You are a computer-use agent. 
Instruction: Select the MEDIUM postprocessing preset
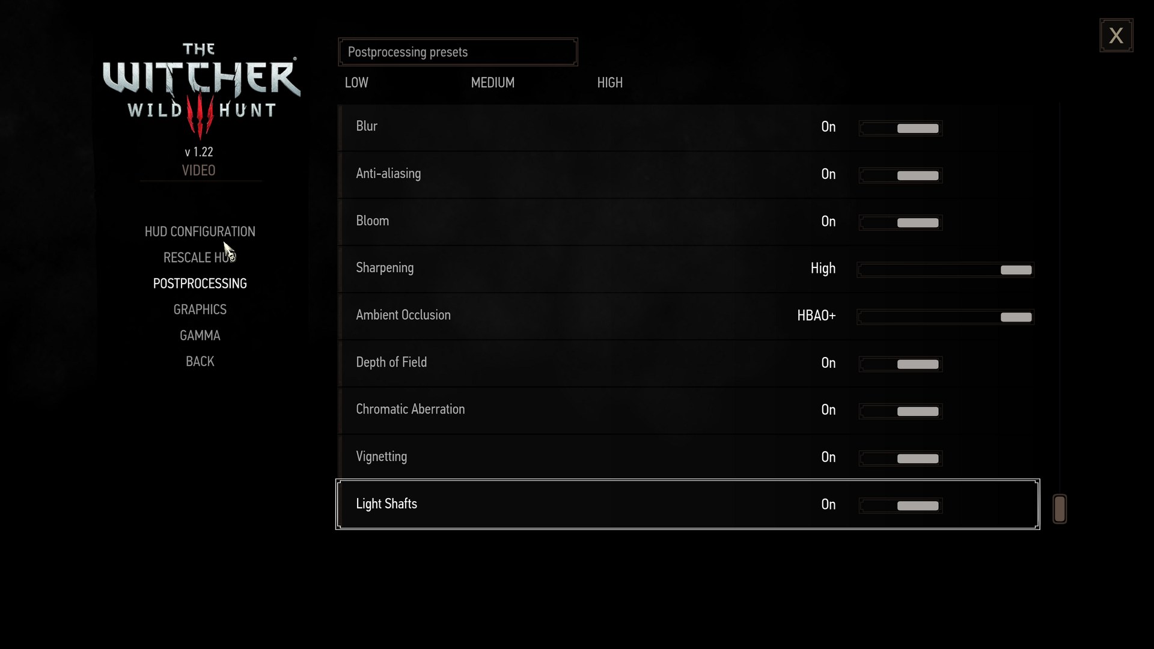coord(492,82)
